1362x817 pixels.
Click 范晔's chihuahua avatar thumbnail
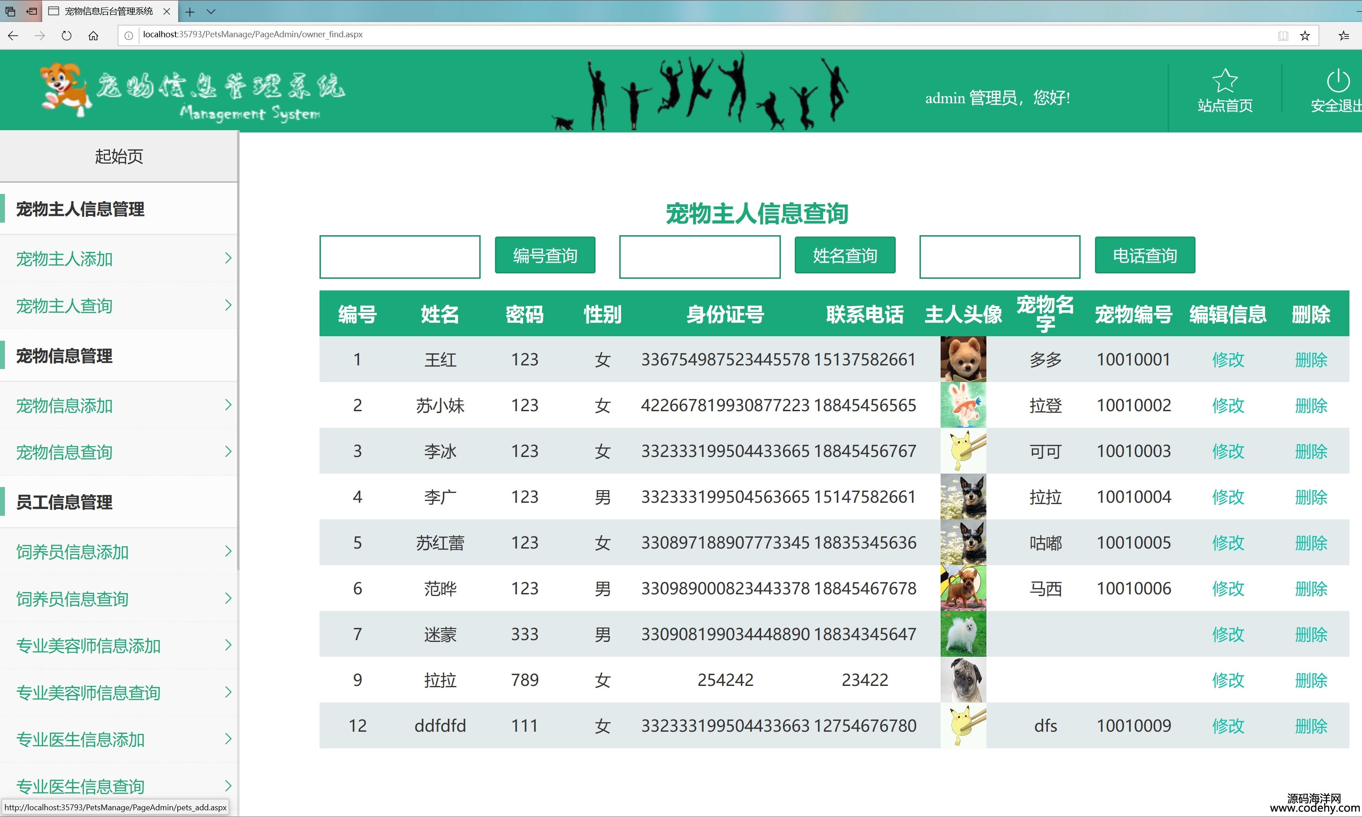pos(963,588)
